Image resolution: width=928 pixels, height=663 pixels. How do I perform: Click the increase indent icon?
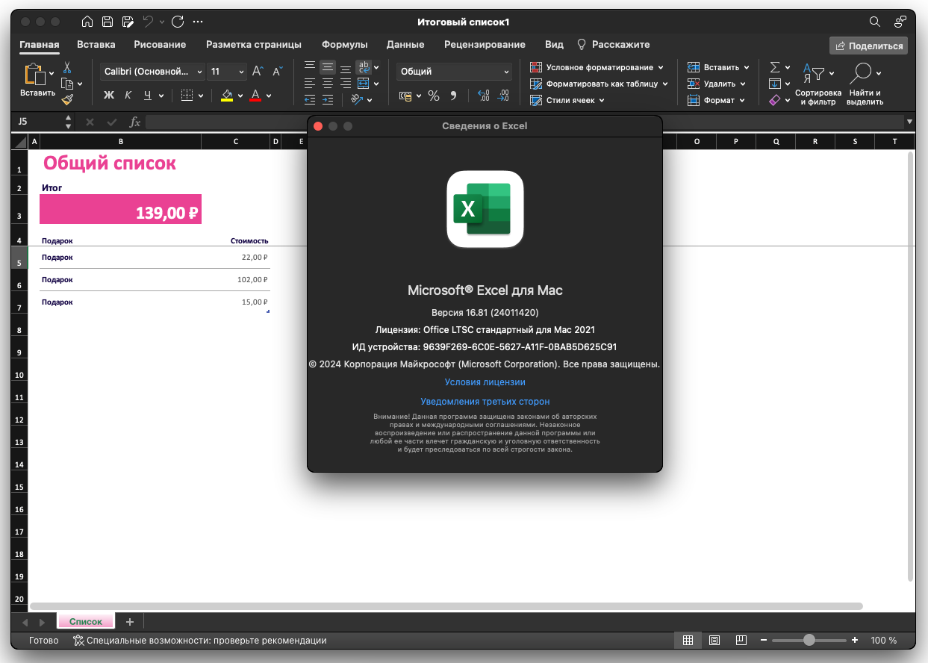click(x=327, y=99)
